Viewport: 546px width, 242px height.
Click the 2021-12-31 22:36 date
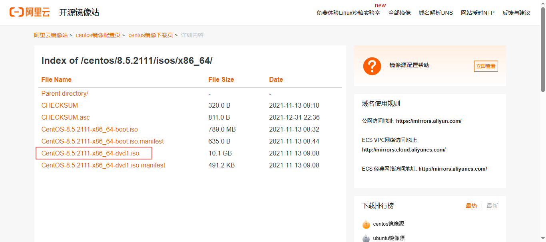[x=294, y=117]
